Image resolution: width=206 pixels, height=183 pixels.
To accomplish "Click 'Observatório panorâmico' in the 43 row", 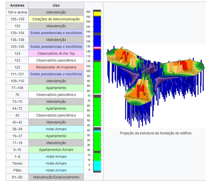I will point(56,115).
